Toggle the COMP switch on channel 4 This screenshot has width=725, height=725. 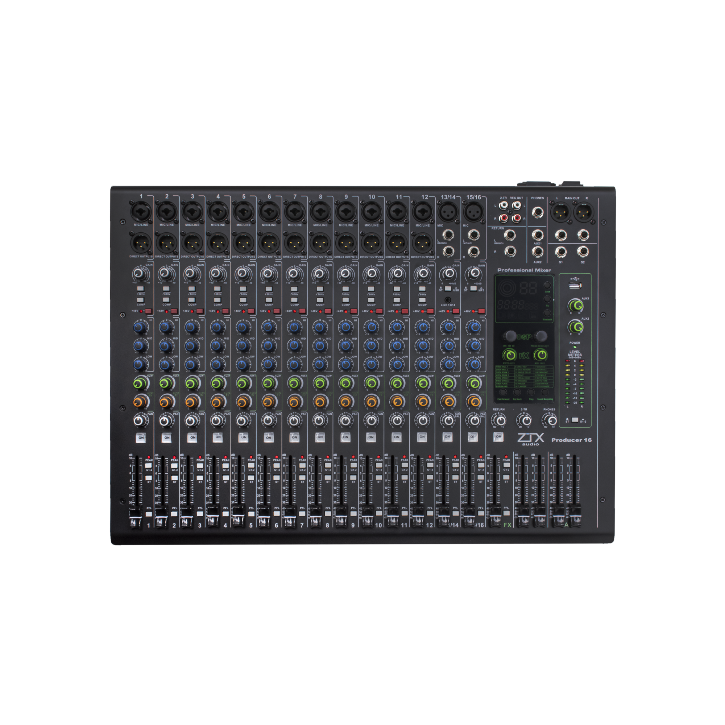217,300
